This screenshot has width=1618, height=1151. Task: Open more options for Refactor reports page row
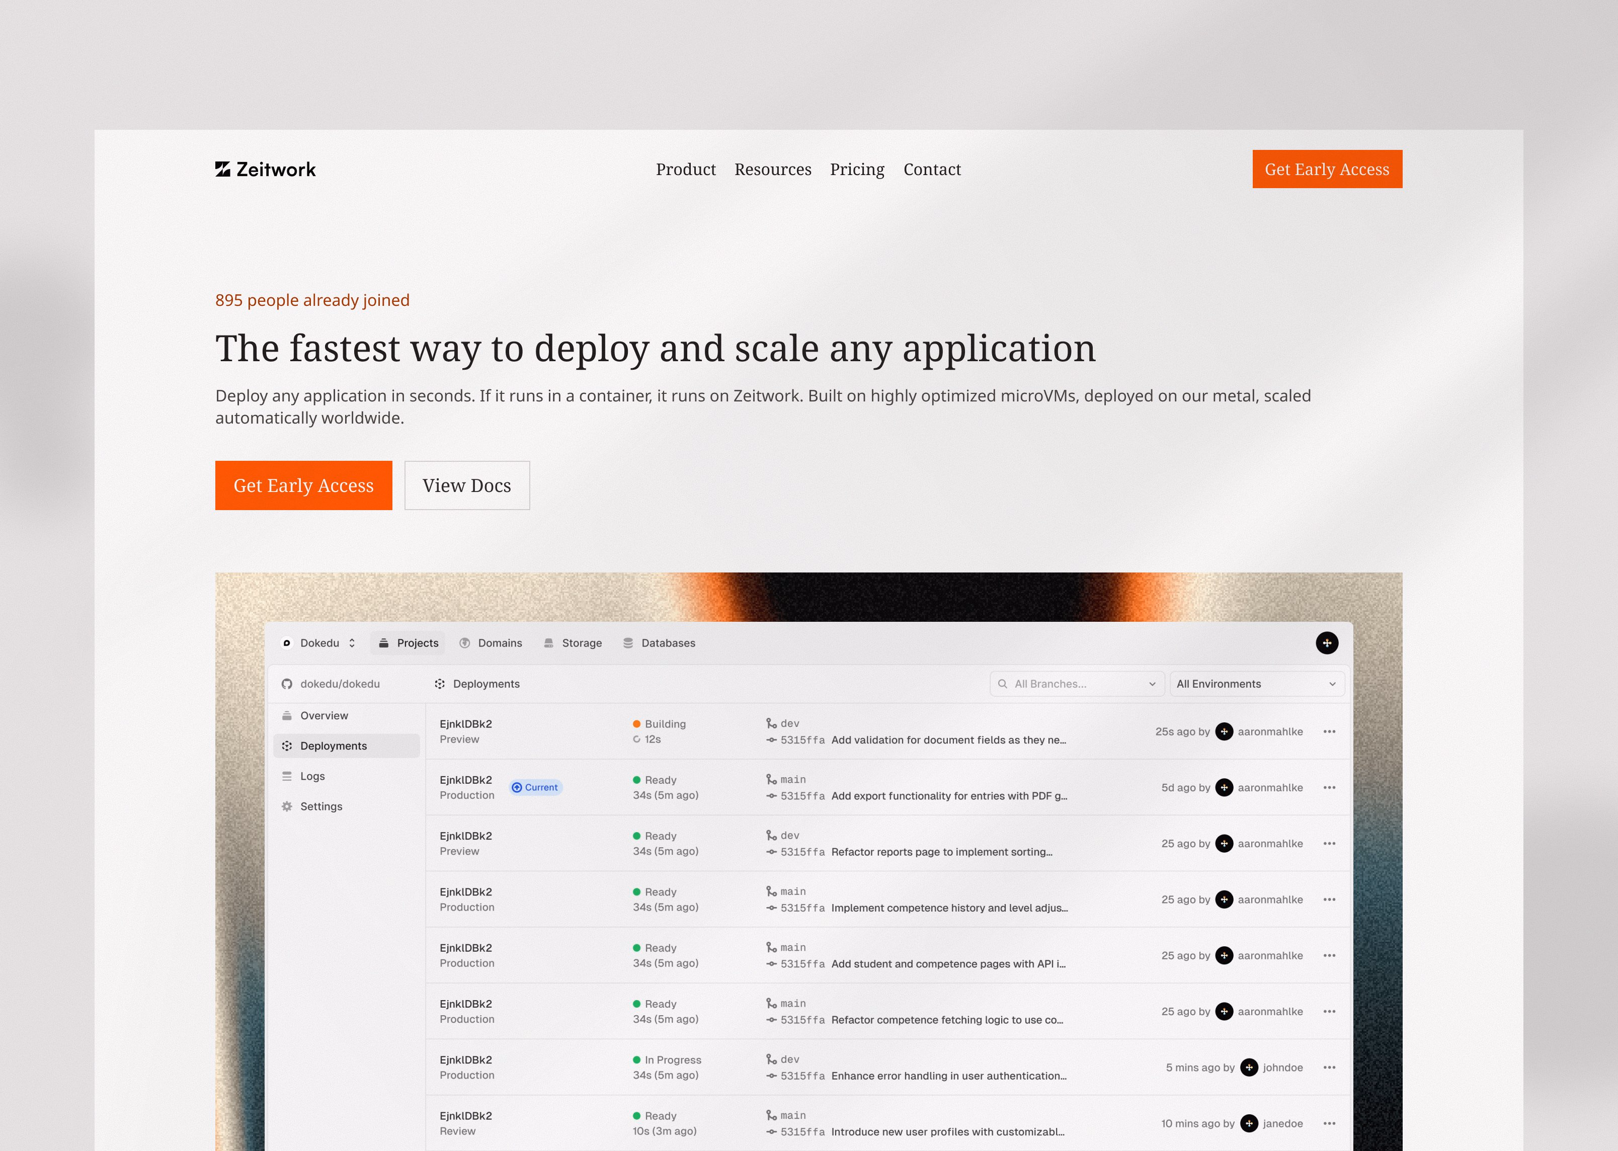point(1330,844)
